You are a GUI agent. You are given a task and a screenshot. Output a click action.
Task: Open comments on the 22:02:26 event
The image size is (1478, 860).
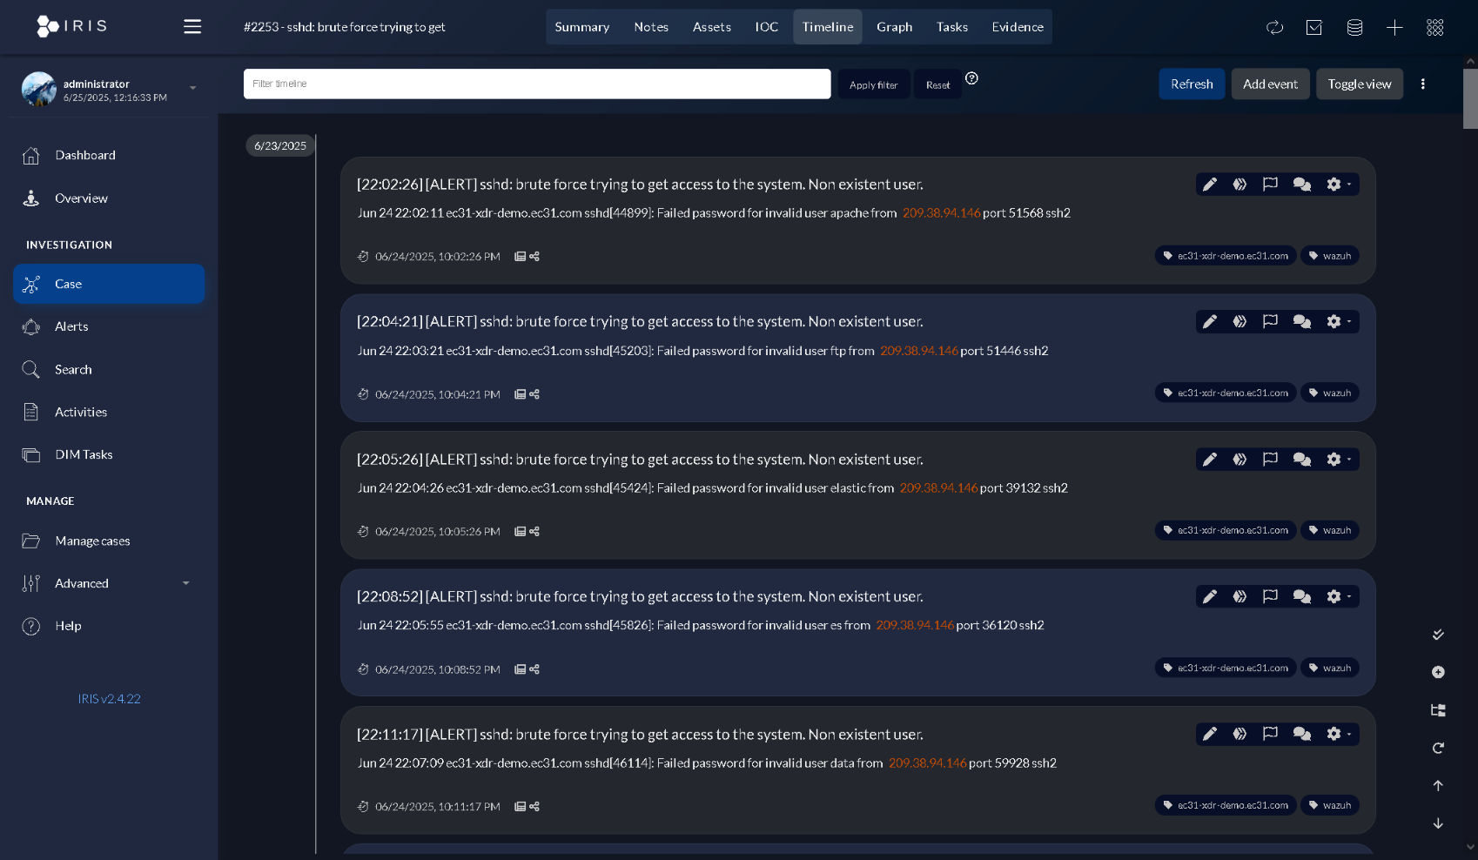[x=1302, y=185]
